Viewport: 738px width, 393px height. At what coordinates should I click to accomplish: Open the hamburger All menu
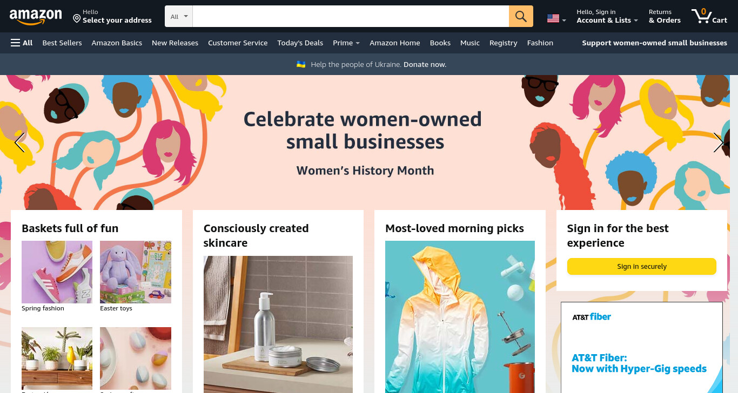22,43
